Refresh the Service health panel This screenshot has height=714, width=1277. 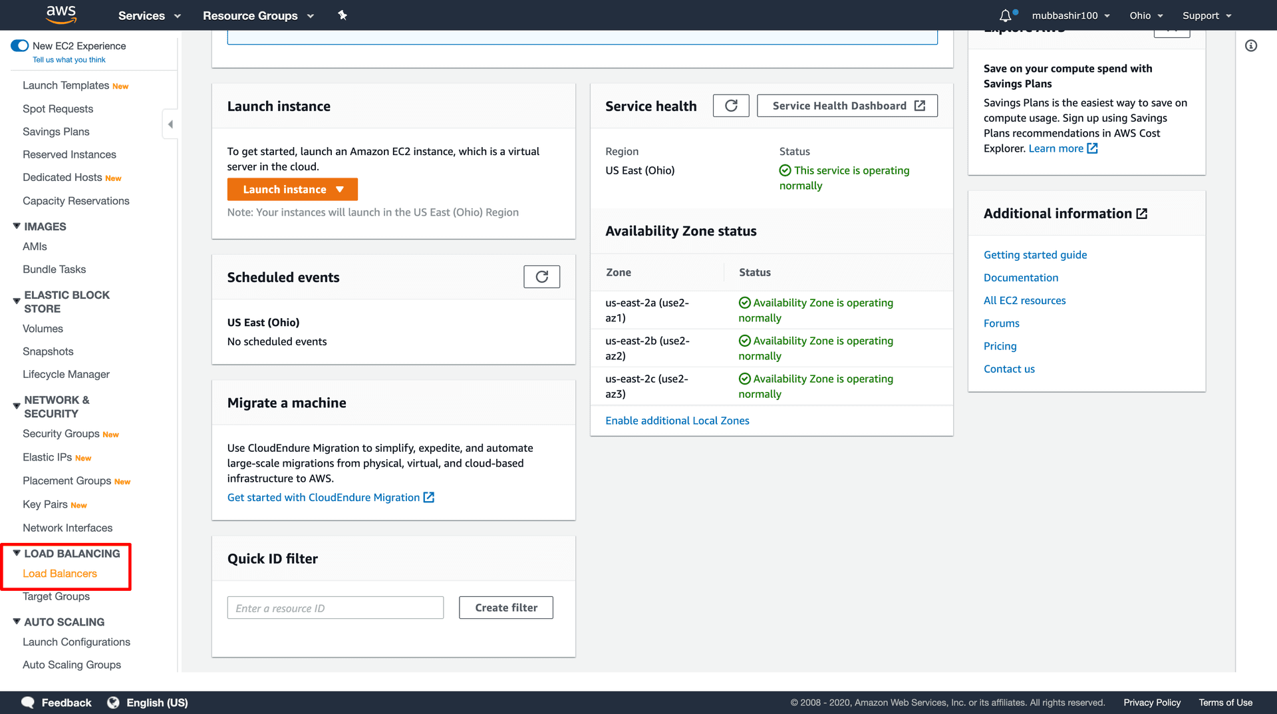pos(731,106)
